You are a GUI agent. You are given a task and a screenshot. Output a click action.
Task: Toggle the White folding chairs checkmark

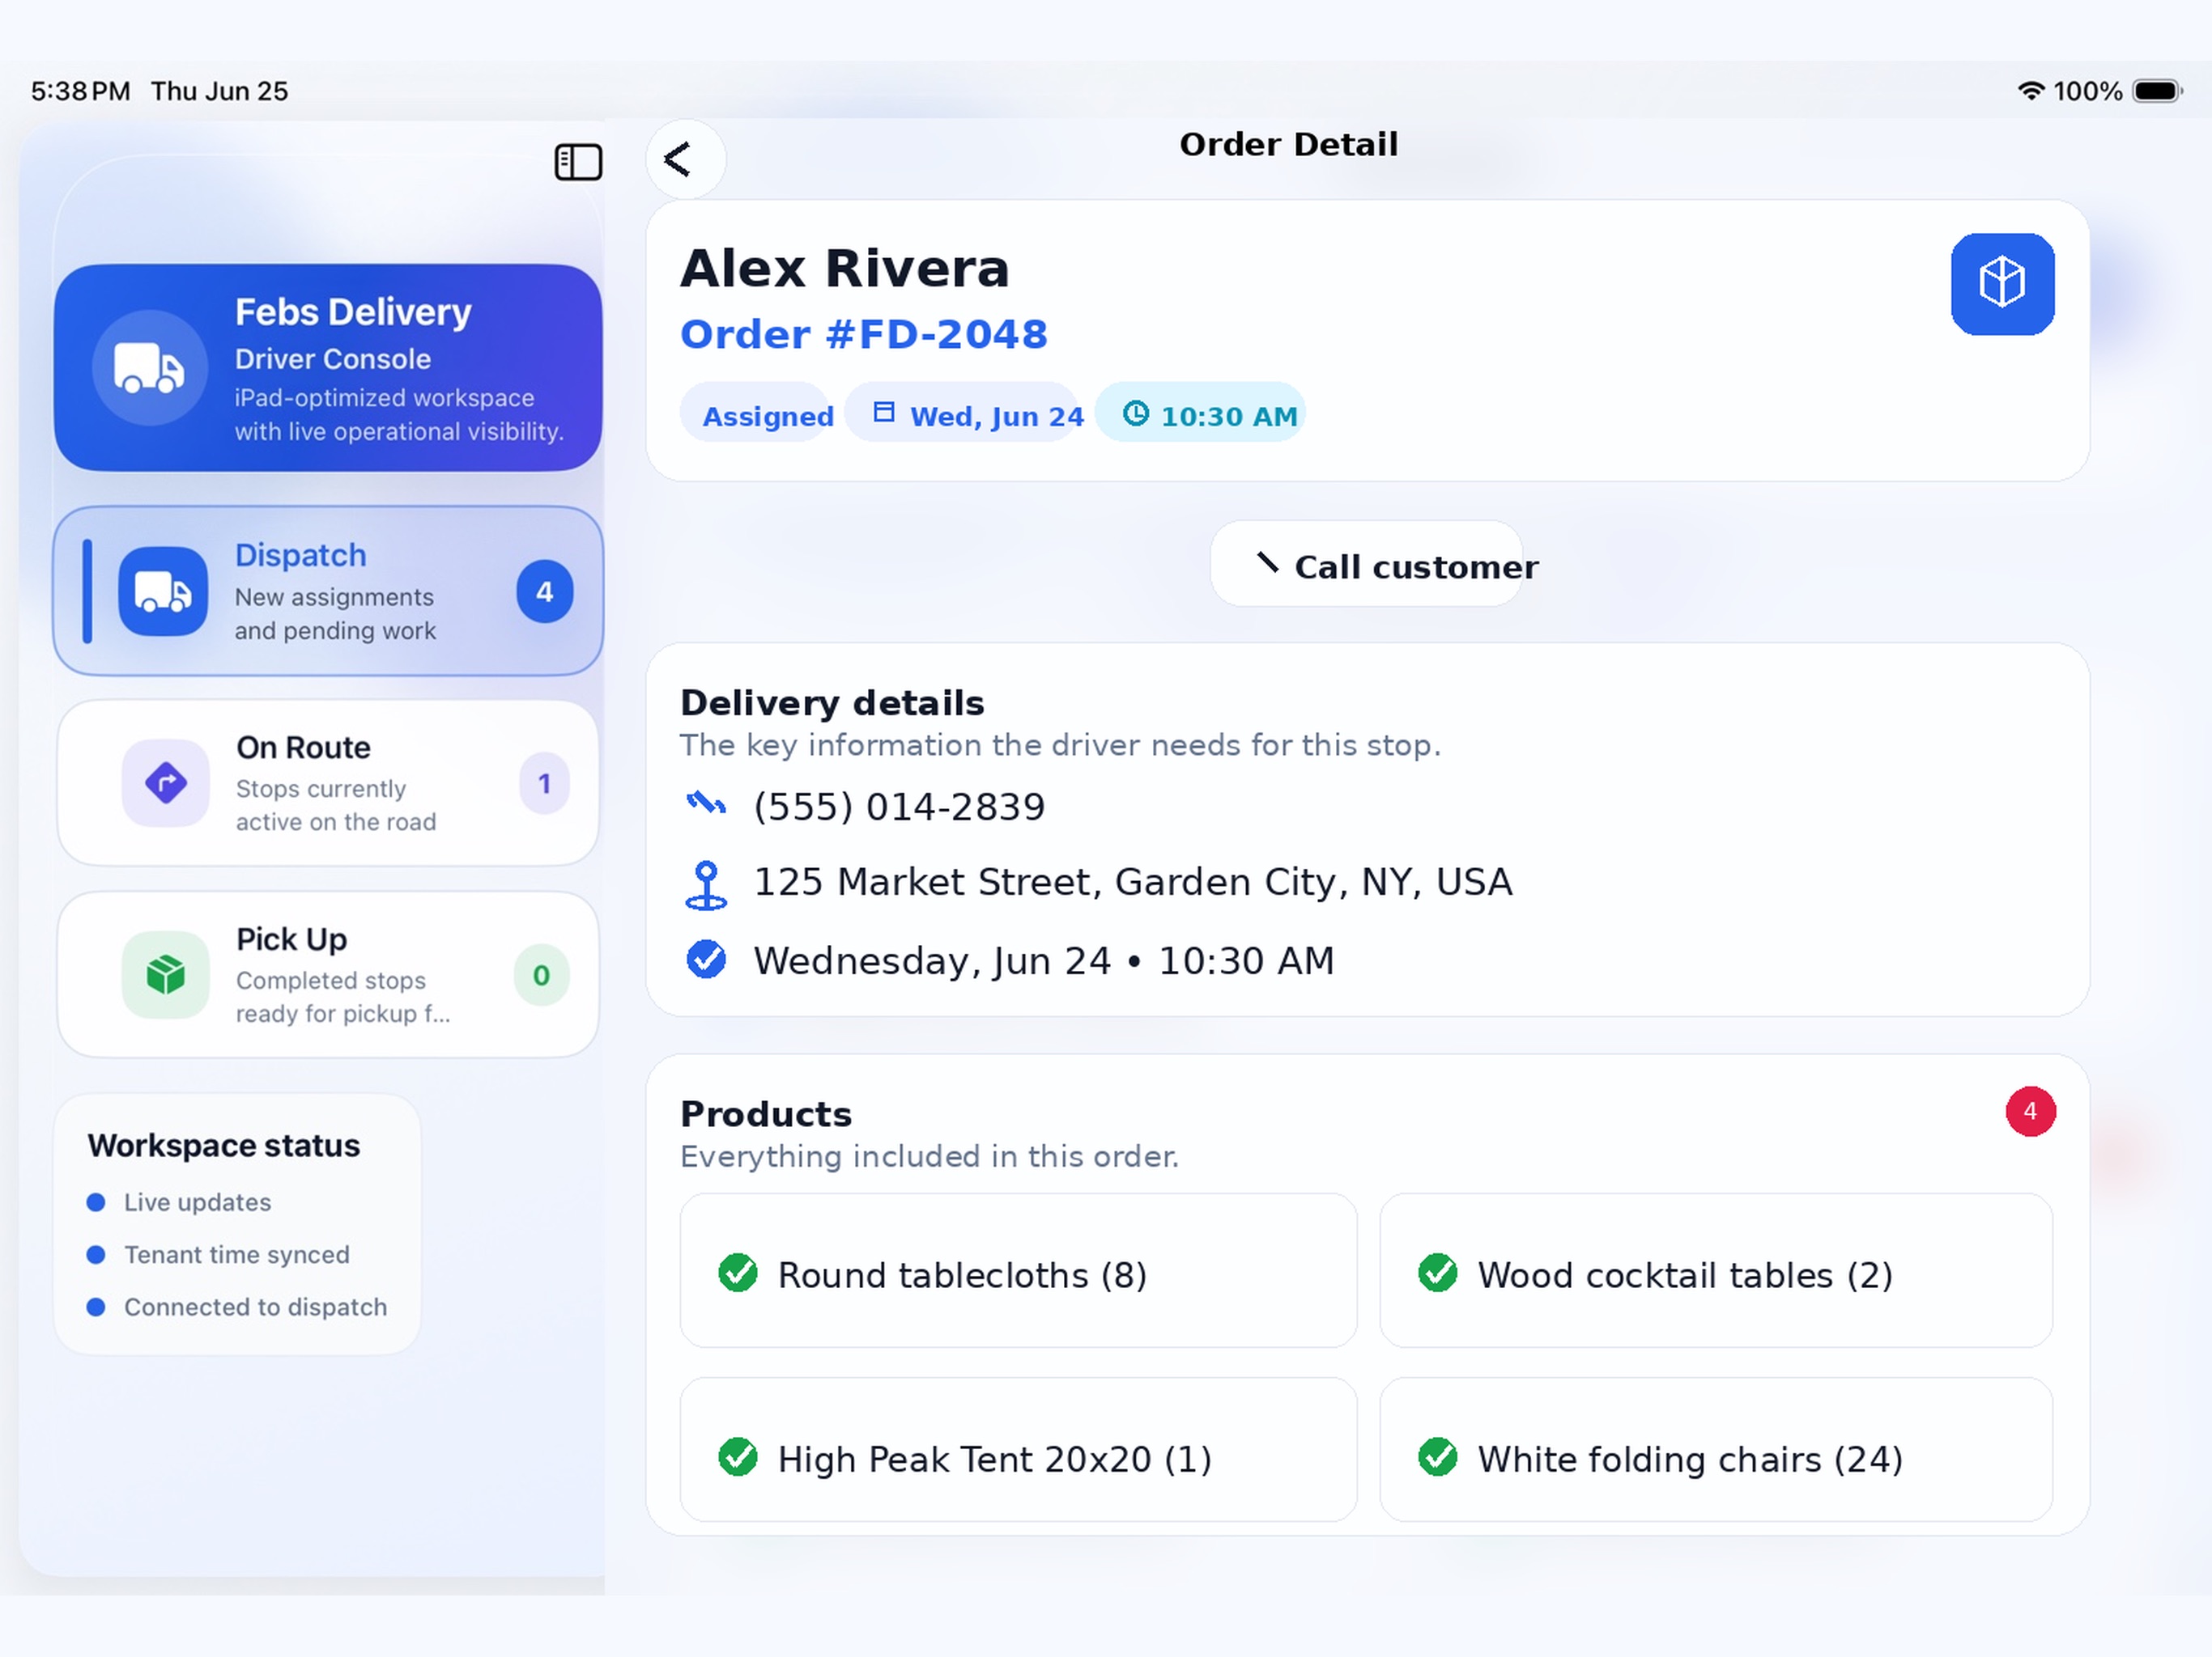(x=1437, y=1457)
